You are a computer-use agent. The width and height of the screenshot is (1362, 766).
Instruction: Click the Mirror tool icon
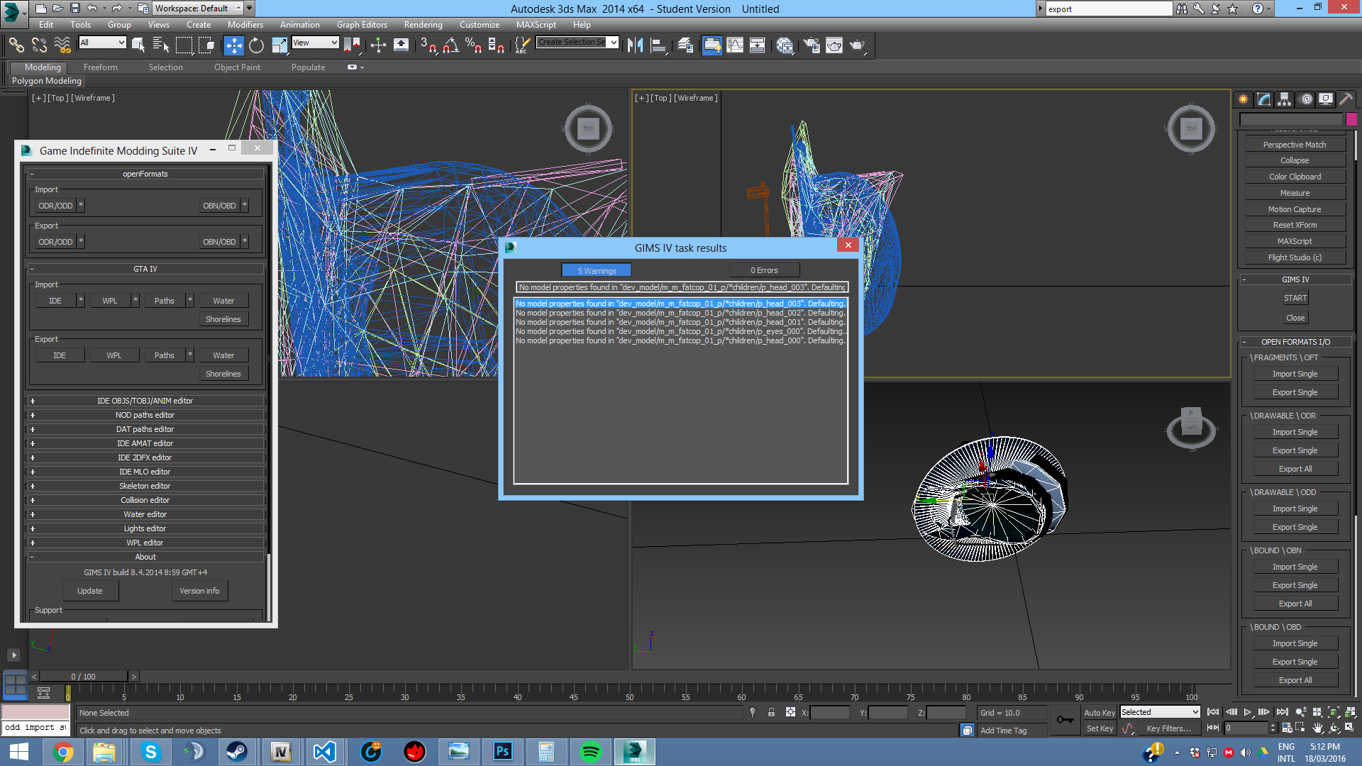click(635, 45)
